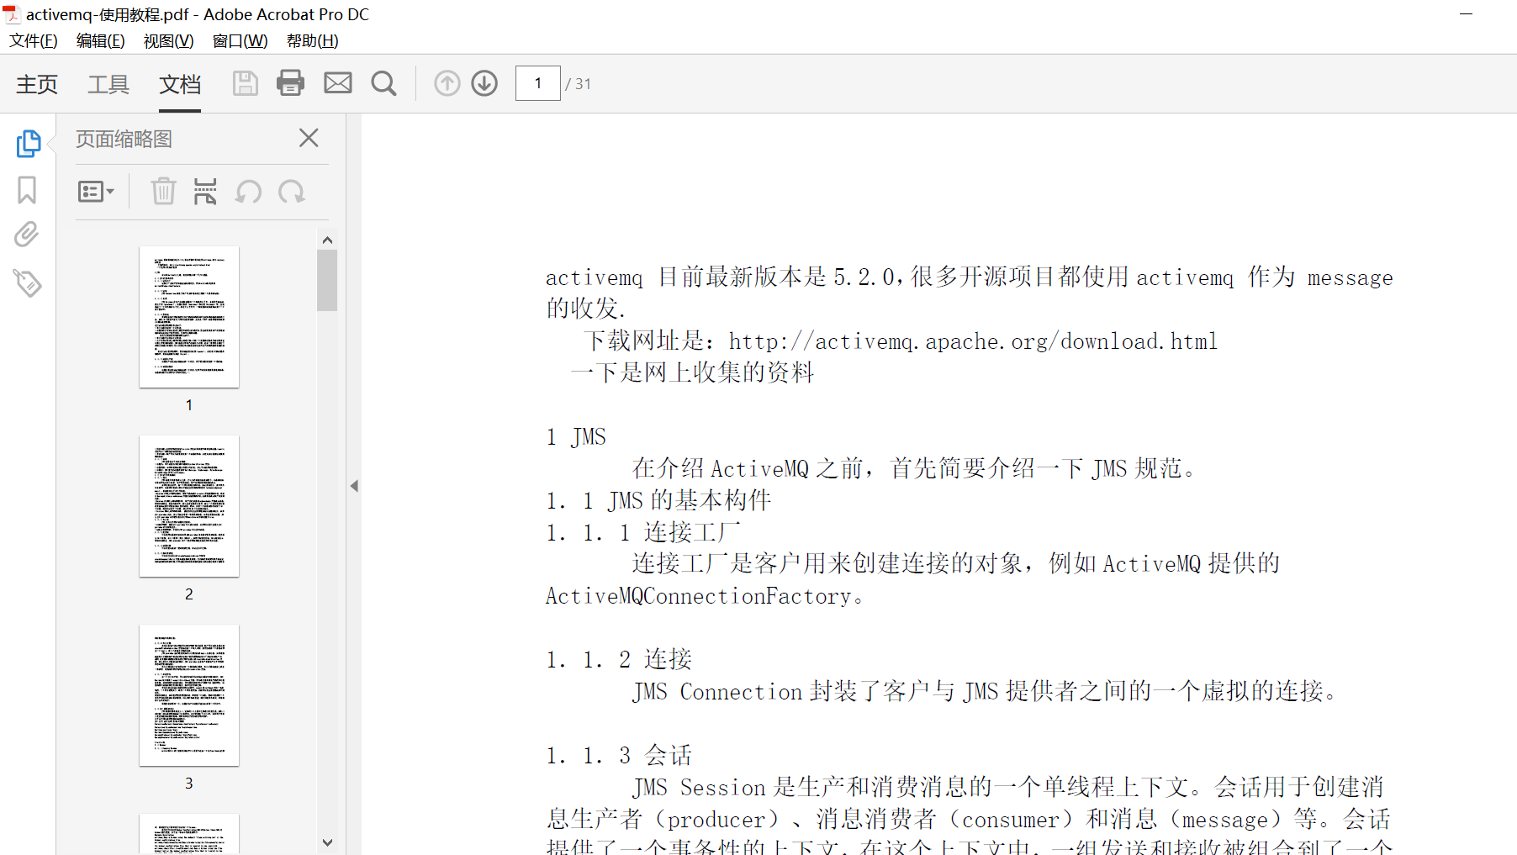Click thumbnail panel scroll down arrow
The width and height of the screenshot is (1517, 855).
pyautogui.click(x=327, y=842)
